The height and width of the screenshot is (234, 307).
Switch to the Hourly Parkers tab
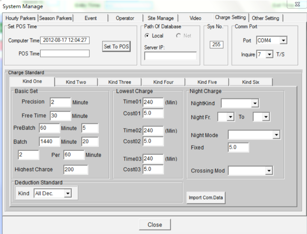click(21, 18)
